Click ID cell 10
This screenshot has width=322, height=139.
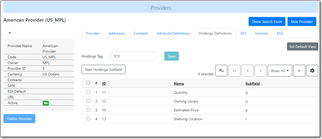click(104, 110)
